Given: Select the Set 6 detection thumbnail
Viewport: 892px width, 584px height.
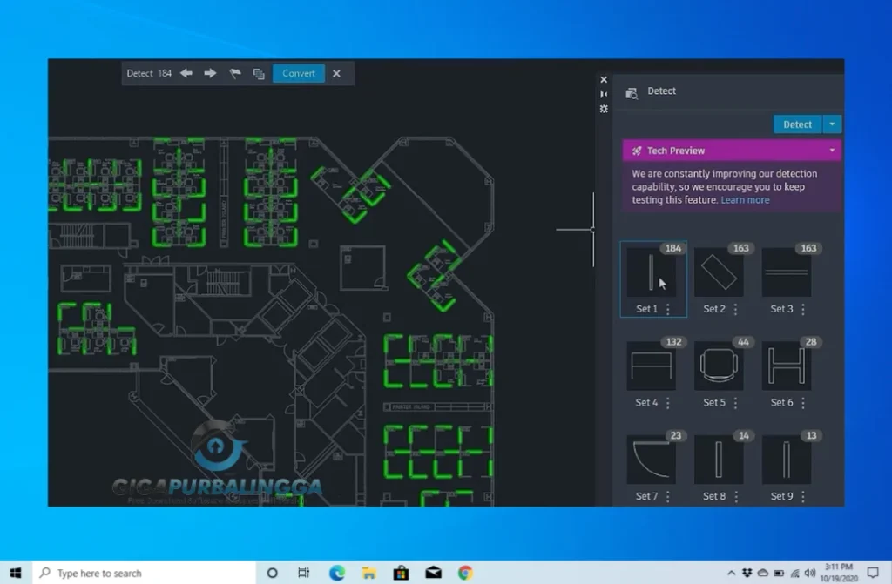Looking at the screenshot, I should coord(787,366).
